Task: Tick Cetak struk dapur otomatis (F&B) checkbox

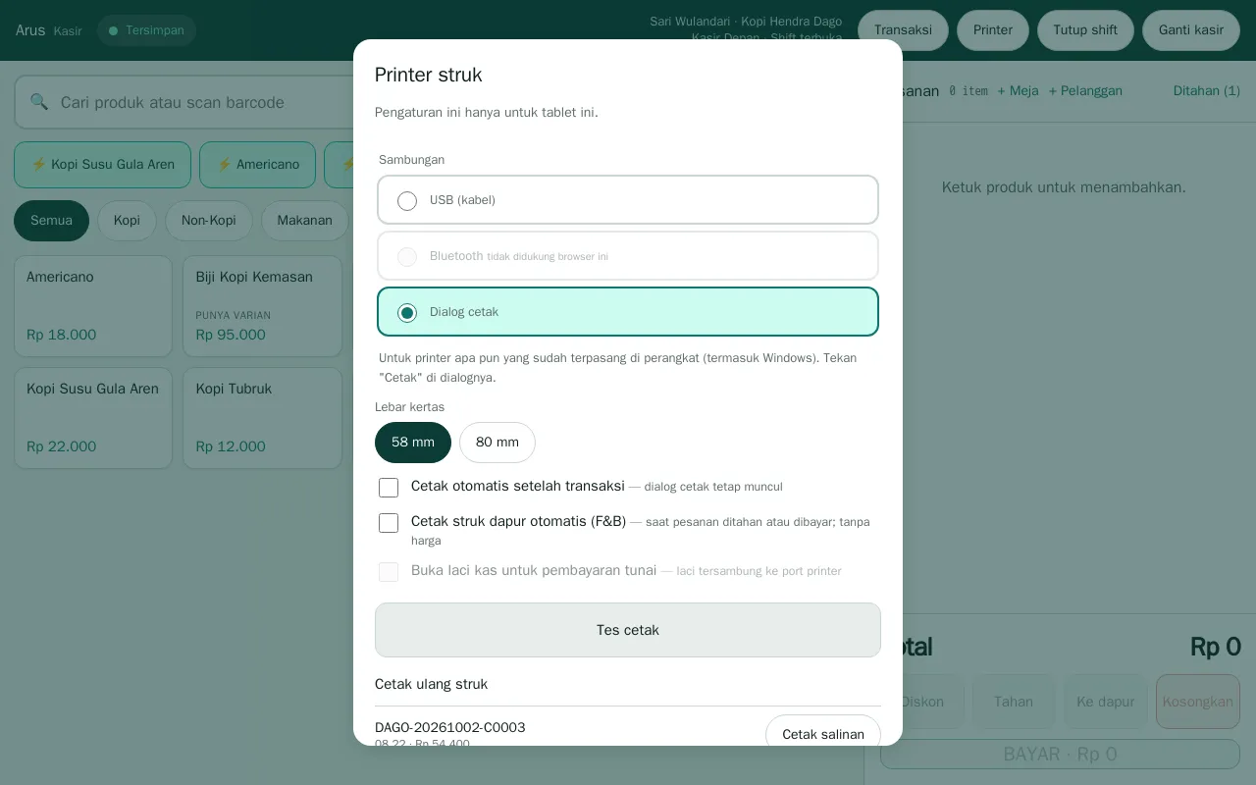Action: (x=389, y=523)
